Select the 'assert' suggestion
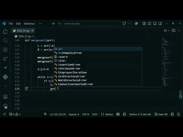183x137 pixels. (98, 57)
